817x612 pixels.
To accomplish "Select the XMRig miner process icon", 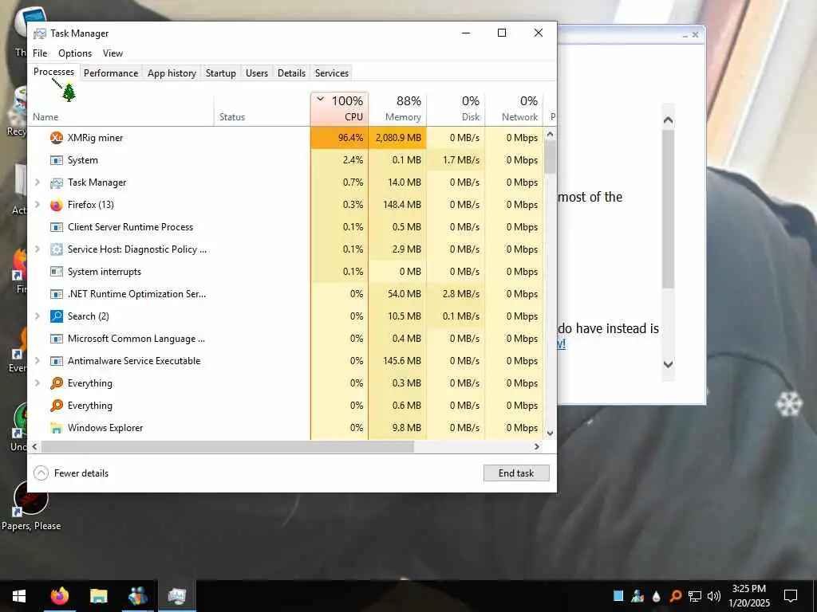I will tap(57, 138).
